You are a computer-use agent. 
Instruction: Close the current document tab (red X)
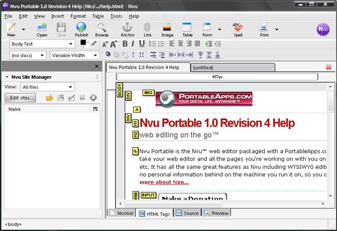tap(329, 67)
